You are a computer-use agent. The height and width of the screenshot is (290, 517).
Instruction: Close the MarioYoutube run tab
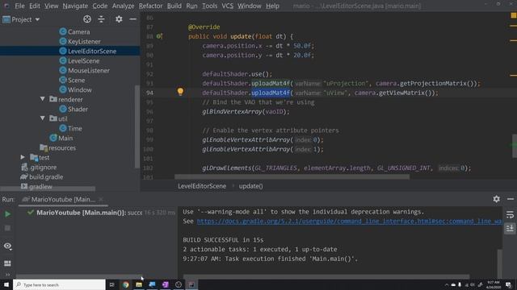[101, 199]
